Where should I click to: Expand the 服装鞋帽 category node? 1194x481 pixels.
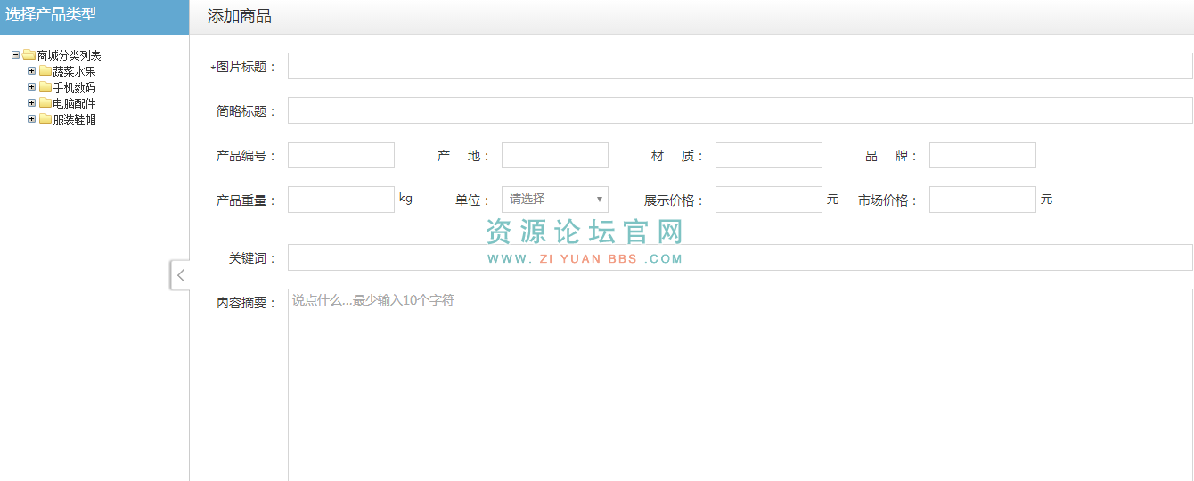[31, 119]
